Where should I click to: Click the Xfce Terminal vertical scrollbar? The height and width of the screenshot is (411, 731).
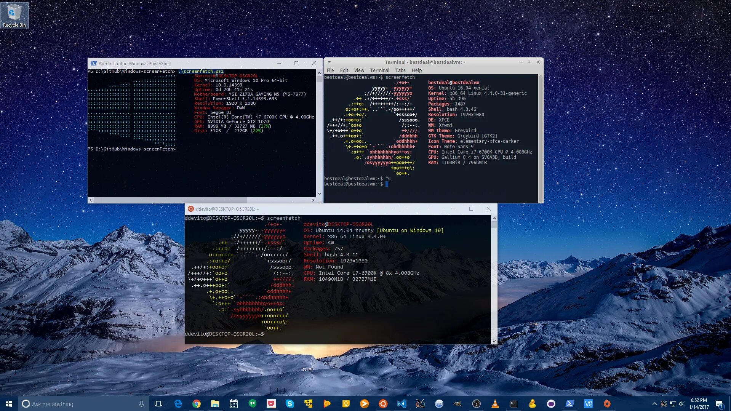[x=541, y=138]
